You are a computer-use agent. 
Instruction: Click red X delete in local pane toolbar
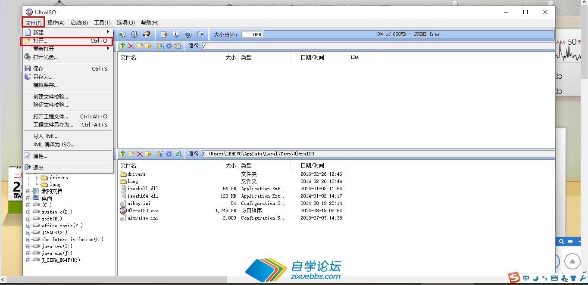click(x=140, y=154)
